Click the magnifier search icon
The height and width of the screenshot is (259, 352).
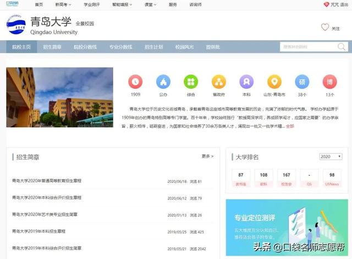342,47
